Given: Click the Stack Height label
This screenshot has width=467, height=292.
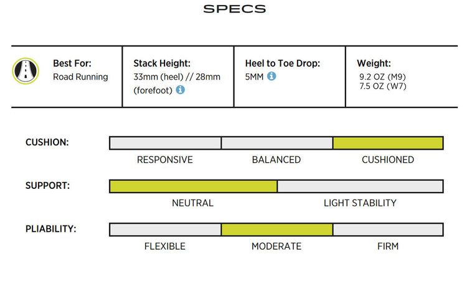Looking at the screenshot, I should pyautogui.click(x=161, y=63).
